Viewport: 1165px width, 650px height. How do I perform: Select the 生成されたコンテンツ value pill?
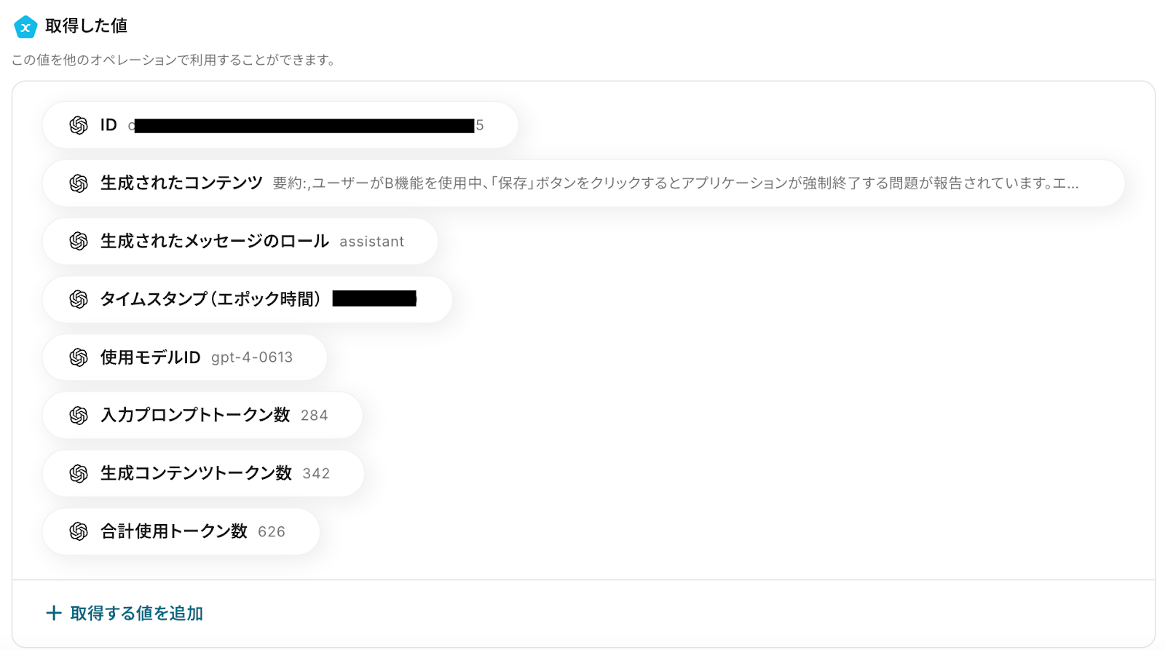click(x=583, y=183)
